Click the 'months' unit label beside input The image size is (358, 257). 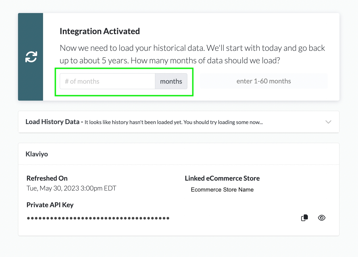point(171,81)
